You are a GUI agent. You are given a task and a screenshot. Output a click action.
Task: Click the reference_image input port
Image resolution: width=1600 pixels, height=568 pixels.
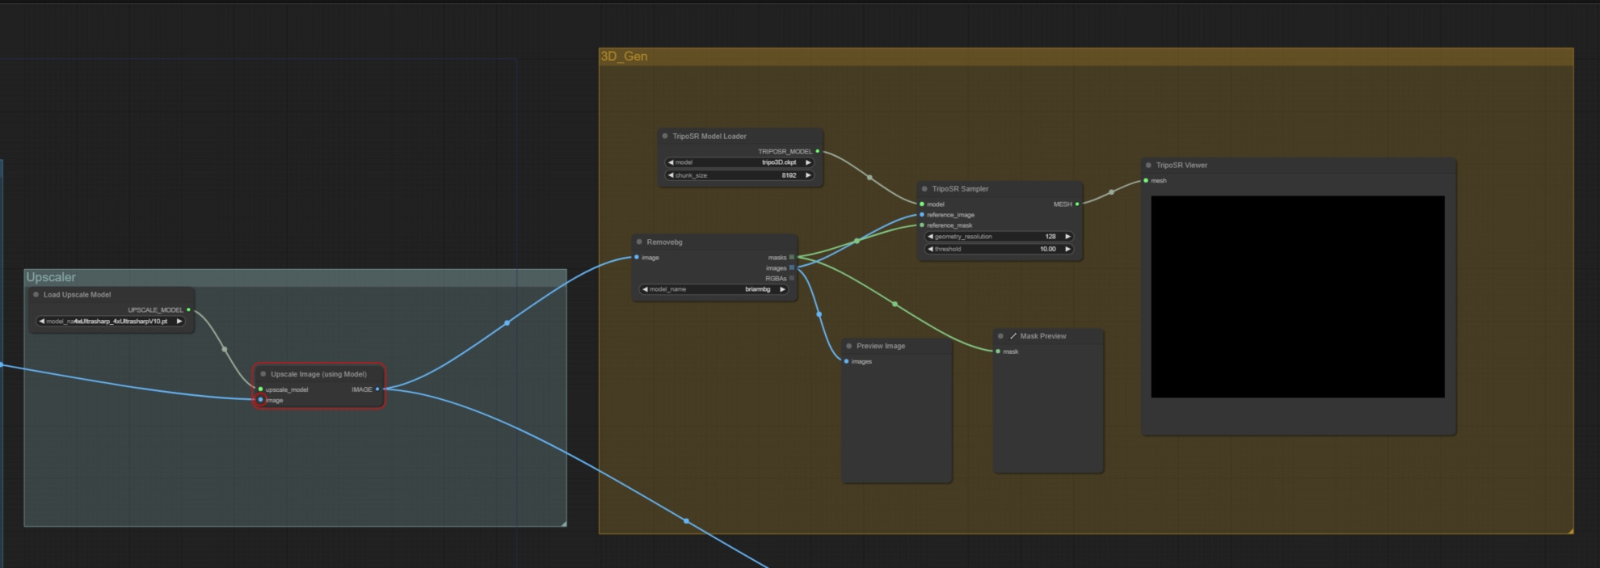[x=922, y=215]
